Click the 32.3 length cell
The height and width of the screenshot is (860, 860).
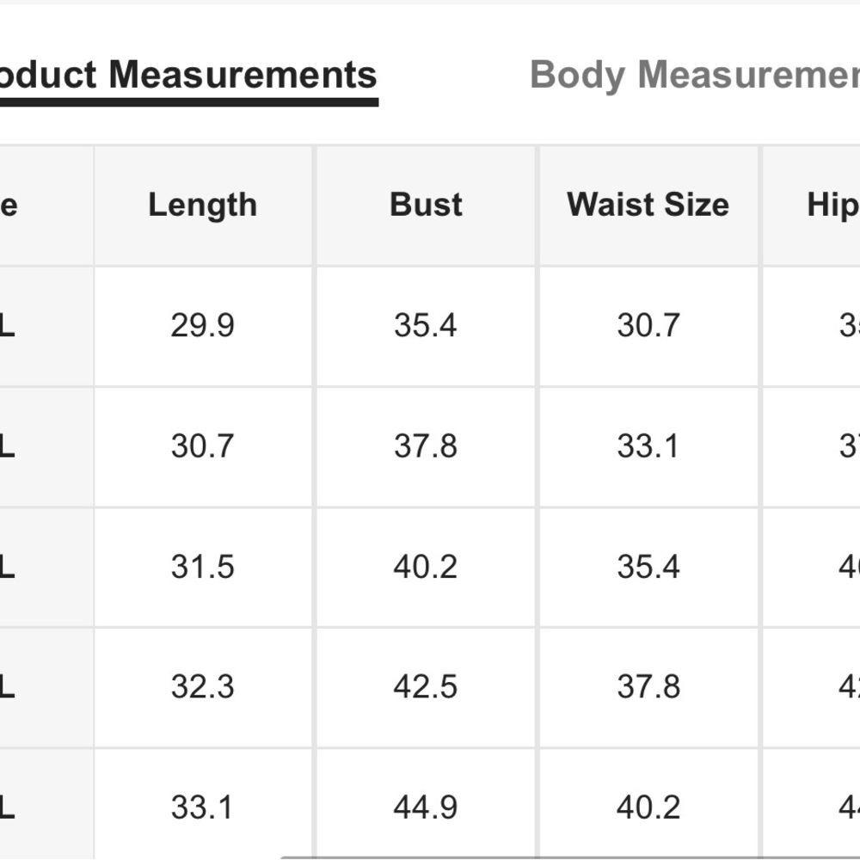click(x=202, y=687)
